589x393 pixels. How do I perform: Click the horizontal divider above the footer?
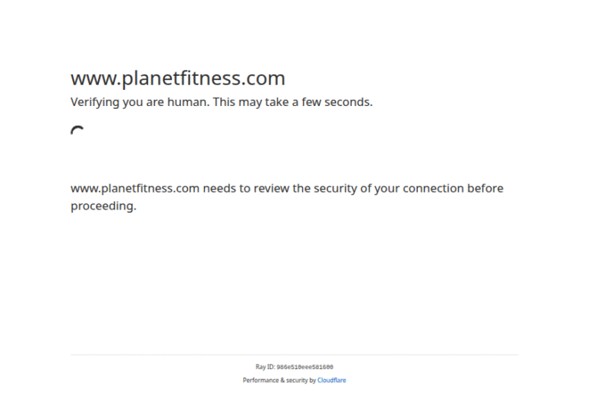point(294,355)
